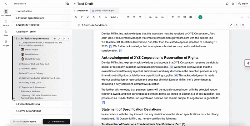Open the numbered list tool
Image resolution: width=250 pixels, height=126 pixels.
click(178, 17)
